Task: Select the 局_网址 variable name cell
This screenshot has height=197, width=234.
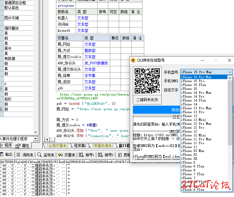Action: click(69, 44)
